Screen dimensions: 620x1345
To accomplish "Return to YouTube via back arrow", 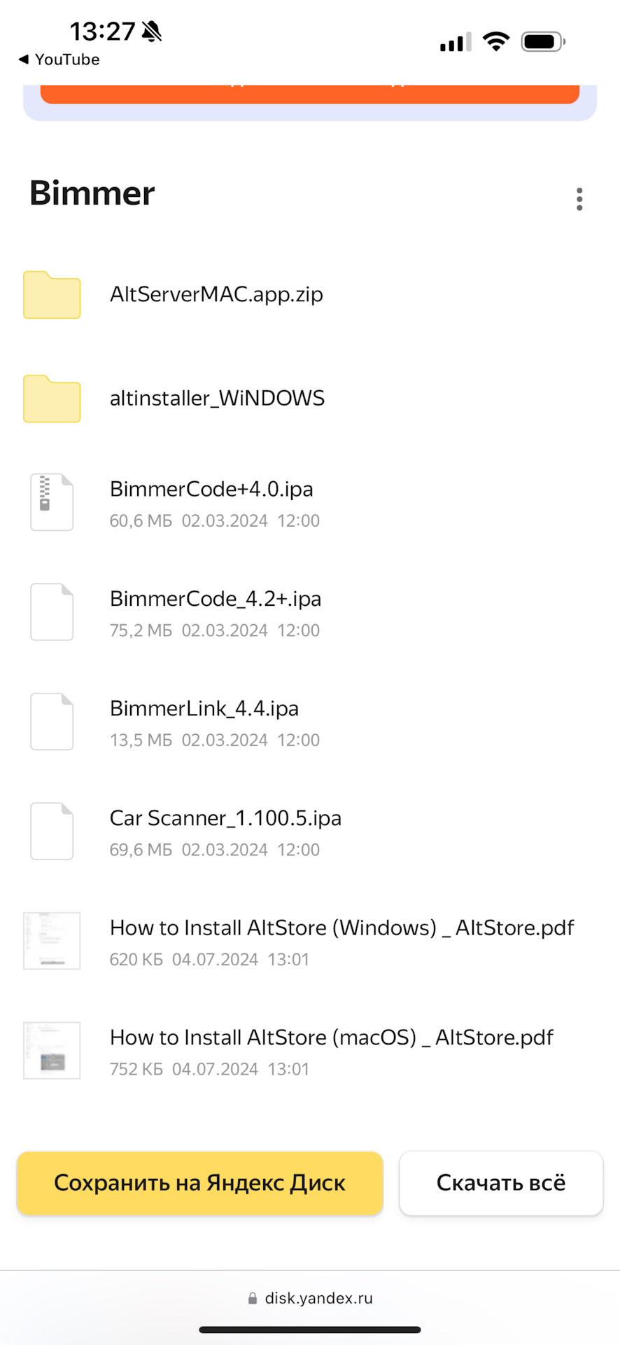I will pos(24,60).
